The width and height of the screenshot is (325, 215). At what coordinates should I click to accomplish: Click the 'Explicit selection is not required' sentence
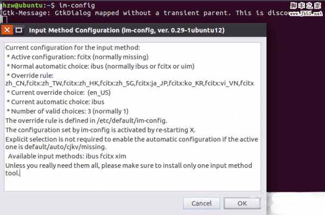(x=132, y=143)
